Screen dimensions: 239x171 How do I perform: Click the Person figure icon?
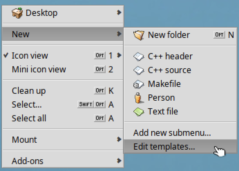click(139, 98)
